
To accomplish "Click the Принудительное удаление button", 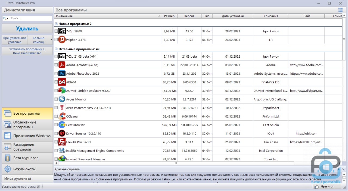I will point(15,40).
